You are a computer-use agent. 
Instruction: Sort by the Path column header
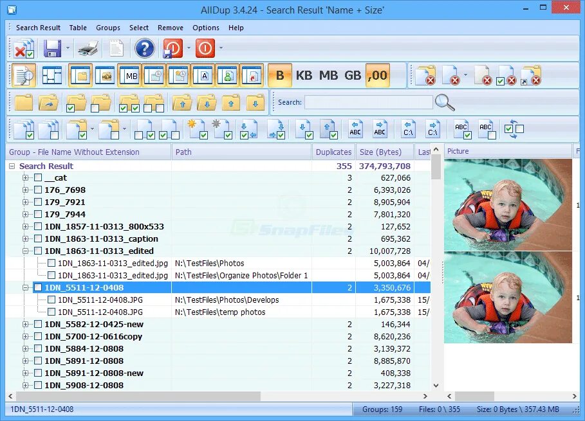pyautogui.click(x=241, y=152)
